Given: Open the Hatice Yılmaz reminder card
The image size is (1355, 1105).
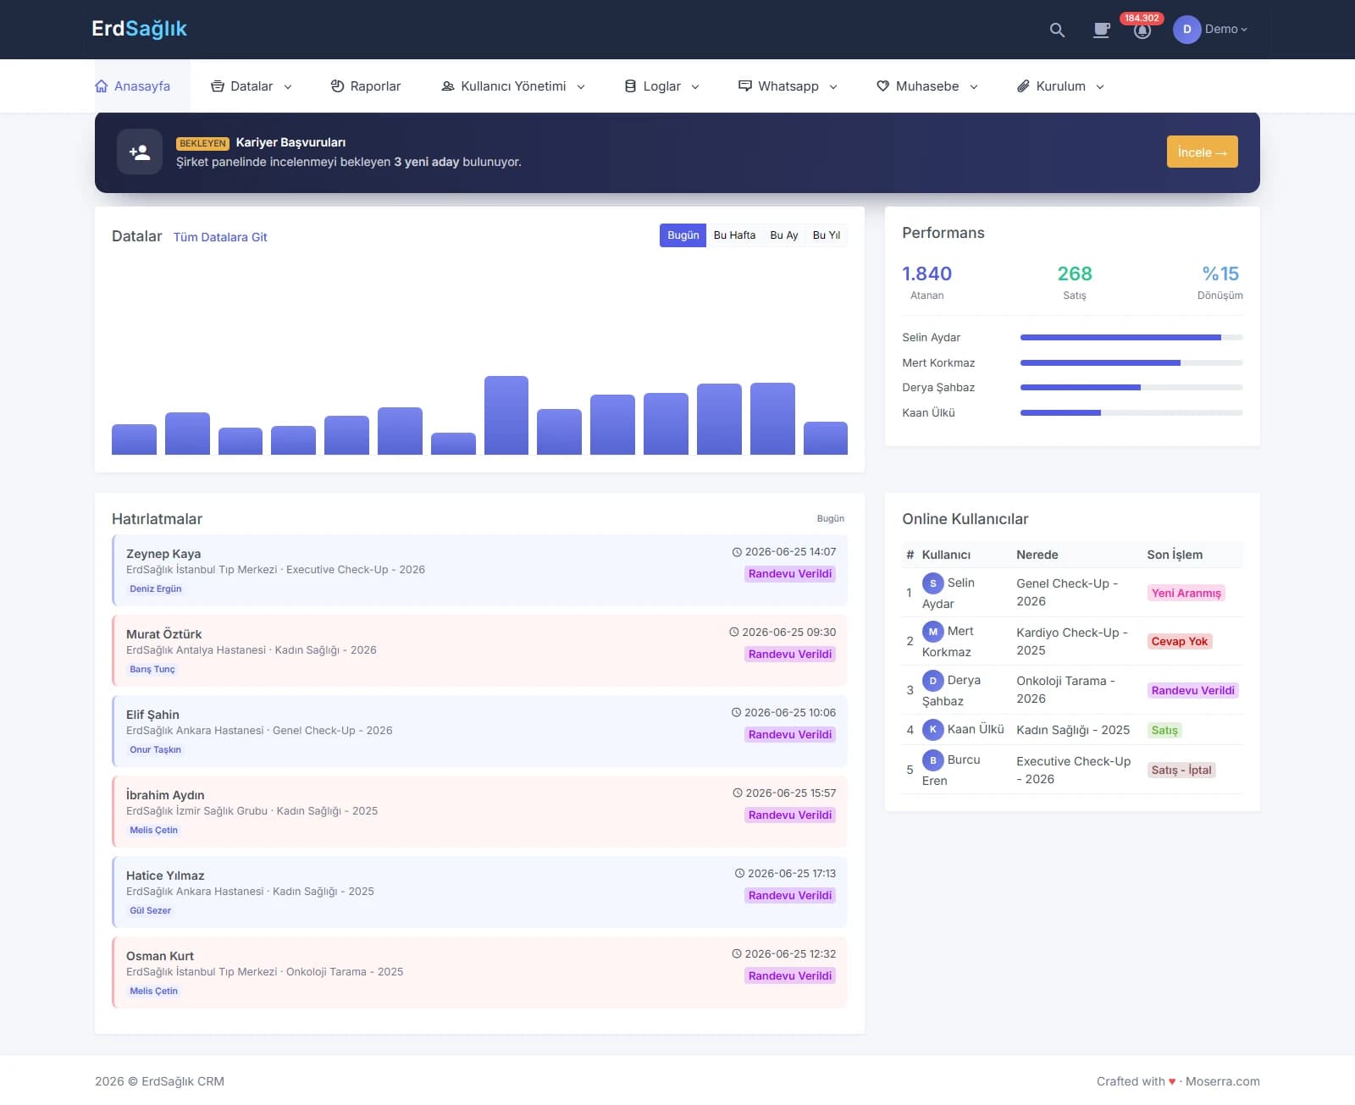Looking at the screenshot, I should coord(479,892).
